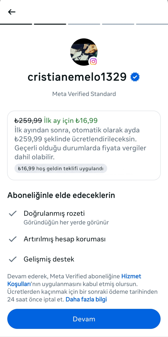Click the Instagram logo badge on avatar
Viewport: 168px width, 337px height.
tap(93, 61)
